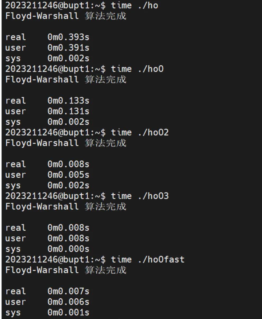Click the user 0m0.008s timing value
This screenshot has width=262, height=319.
[68, 238]
